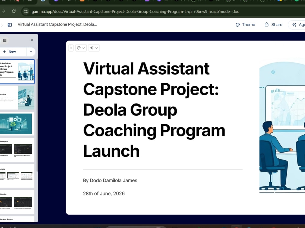The width and height of the screenshot is (305, 228).
Task: Open the Theme palette button
Action: (x=245, y=25)
